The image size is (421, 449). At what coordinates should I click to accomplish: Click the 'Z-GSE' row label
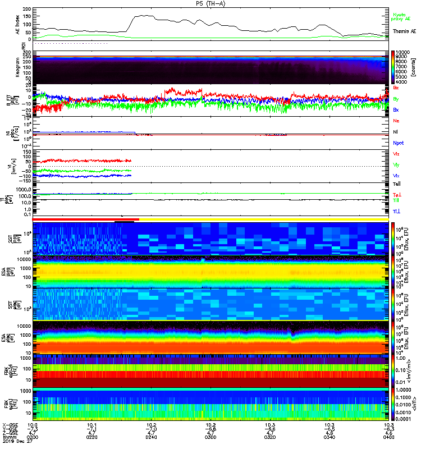click(10, 433)
